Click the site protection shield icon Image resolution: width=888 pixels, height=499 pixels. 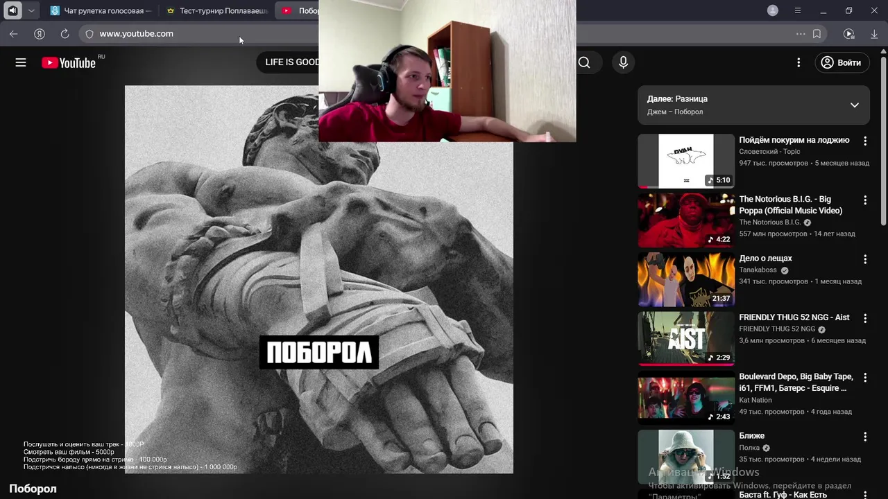(89, 33)
